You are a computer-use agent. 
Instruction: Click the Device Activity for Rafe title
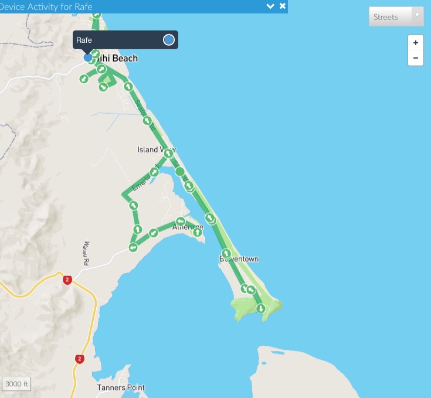coord(46,6)
